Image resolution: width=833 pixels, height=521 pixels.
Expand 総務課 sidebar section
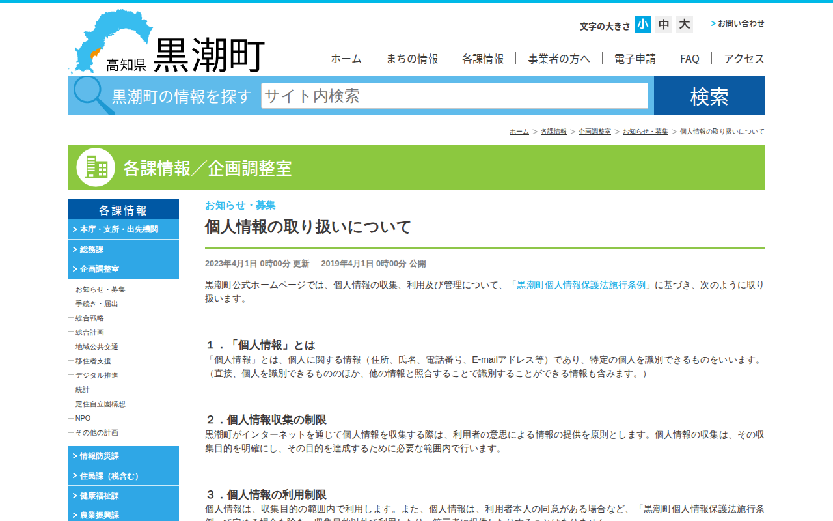(124, 249)
